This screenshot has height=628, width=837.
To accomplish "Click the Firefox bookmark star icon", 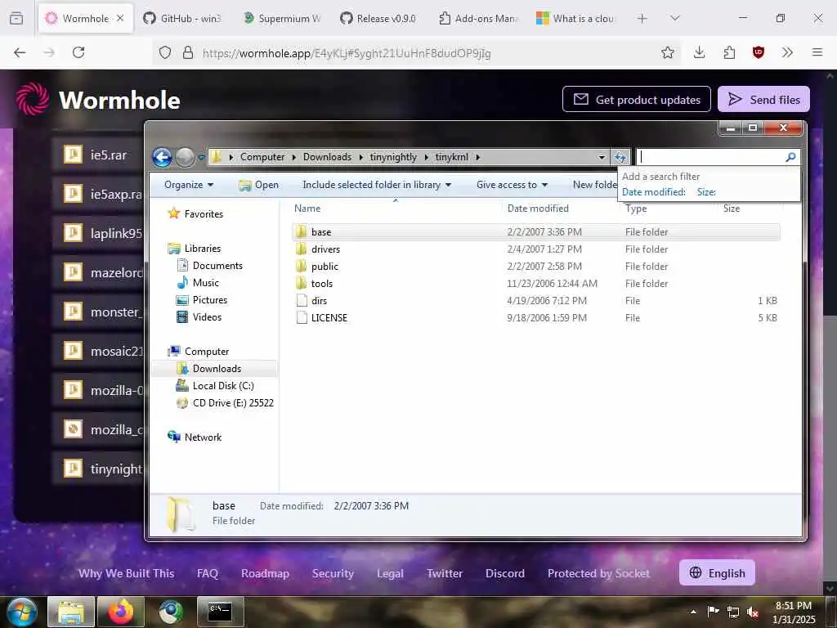I will (667, 52).
